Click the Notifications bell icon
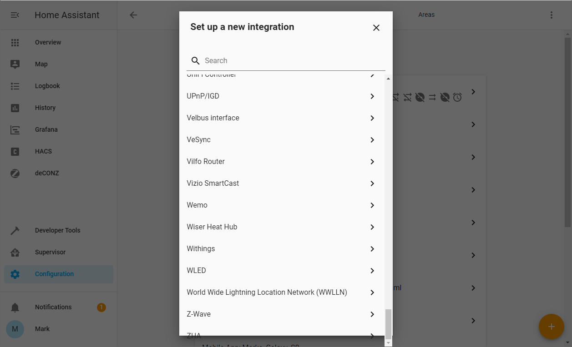 15,307
